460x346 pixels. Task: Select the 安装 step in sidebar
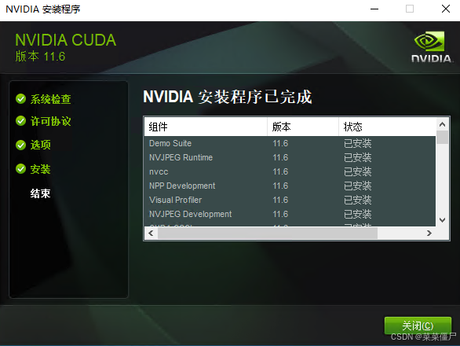41,169
